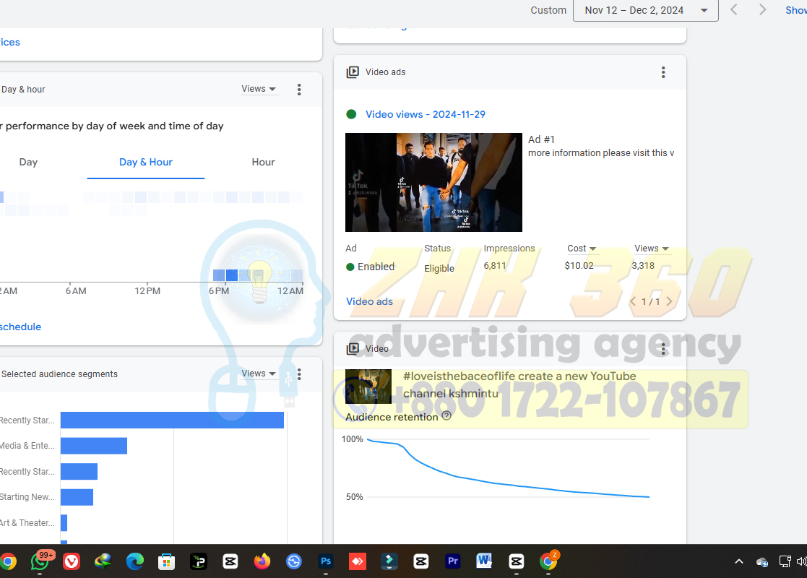Image resolution: width=807 pixels, height=578 pixels.
Task: Click the Selected audience segments title
Action: click(x=59, y=374)
